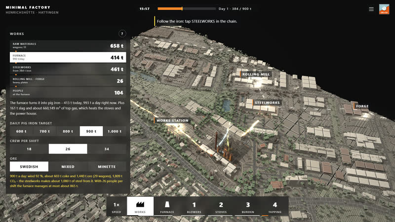Open station 3 Burden tab
Screen dimensions: 395x222
(x=248, y=206)
